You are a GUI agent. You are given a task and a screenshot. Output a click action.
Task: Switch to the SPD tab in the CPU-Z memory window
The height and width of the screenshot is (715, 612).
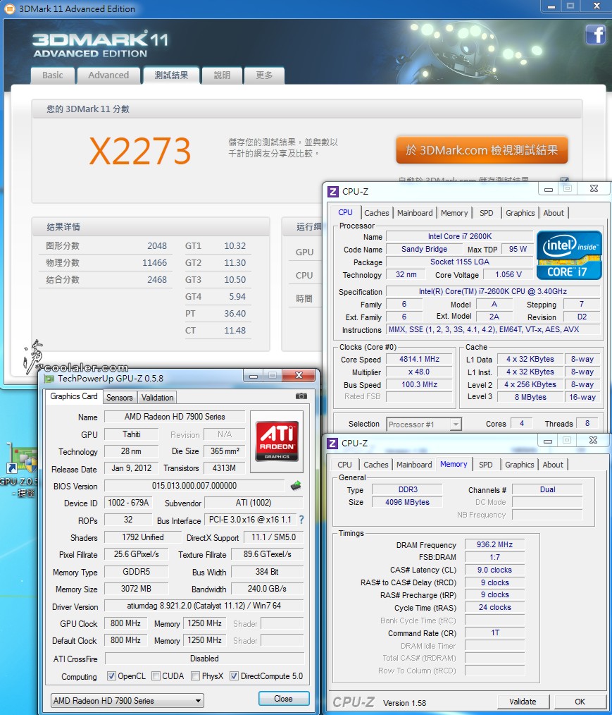[x=485, y=465]
